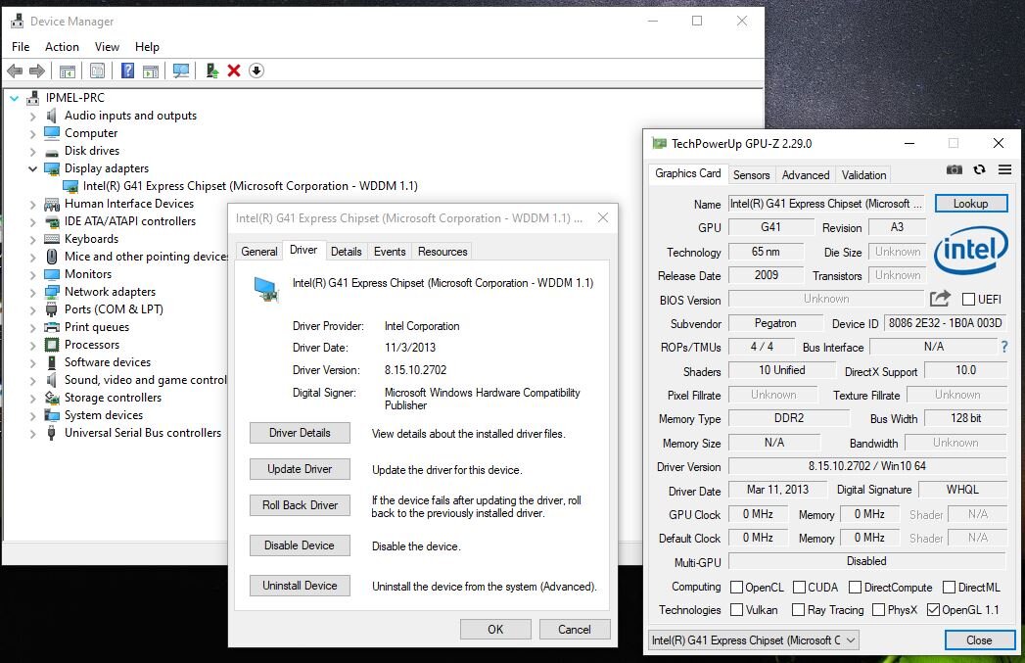Open the Sensors tab in GPU-Z

click(751, 174)
